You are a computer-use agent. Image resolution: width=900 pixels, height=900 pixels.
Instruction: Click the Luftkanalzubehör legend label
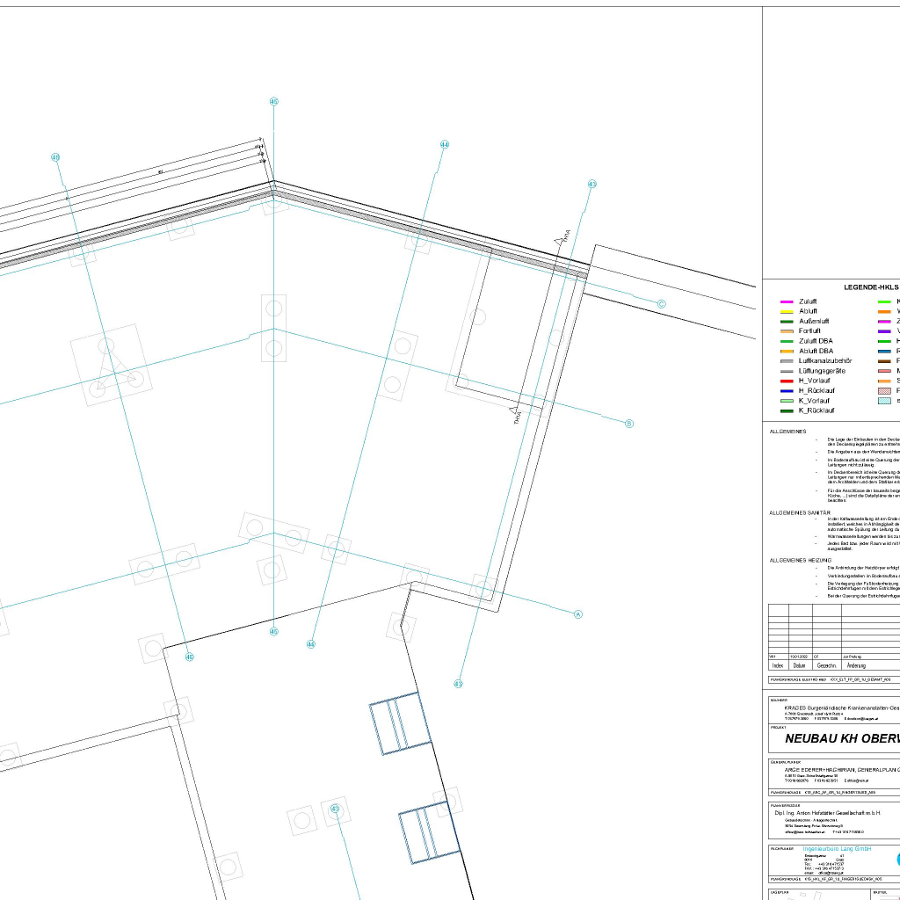(x=828, y=361)
